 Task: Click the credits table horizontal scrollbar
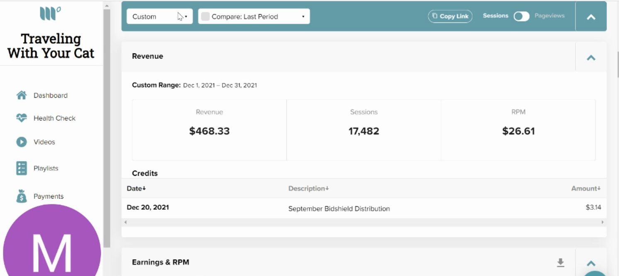pyautogui.click(x=363, y=222)
